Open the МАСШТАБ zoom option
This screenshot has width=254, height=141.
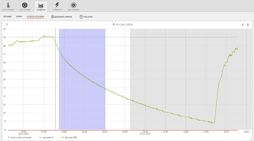(x=88, y=17)
